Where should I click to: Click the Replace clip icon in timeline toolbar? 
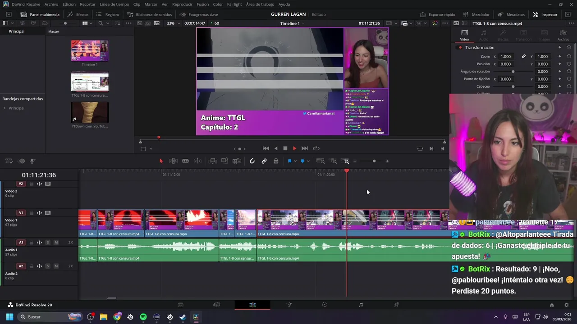pos(237,161)
